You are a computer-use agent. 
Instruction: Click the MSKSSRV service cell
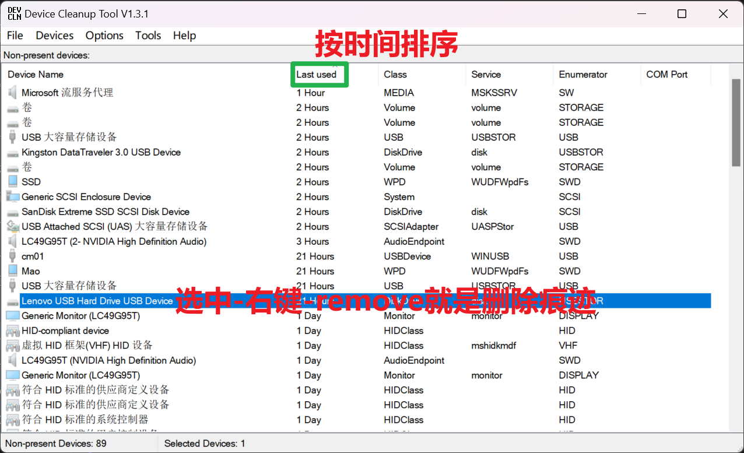[x=494, y=93]
